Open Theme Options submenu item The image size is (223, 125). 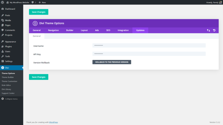tap(8, 73)
